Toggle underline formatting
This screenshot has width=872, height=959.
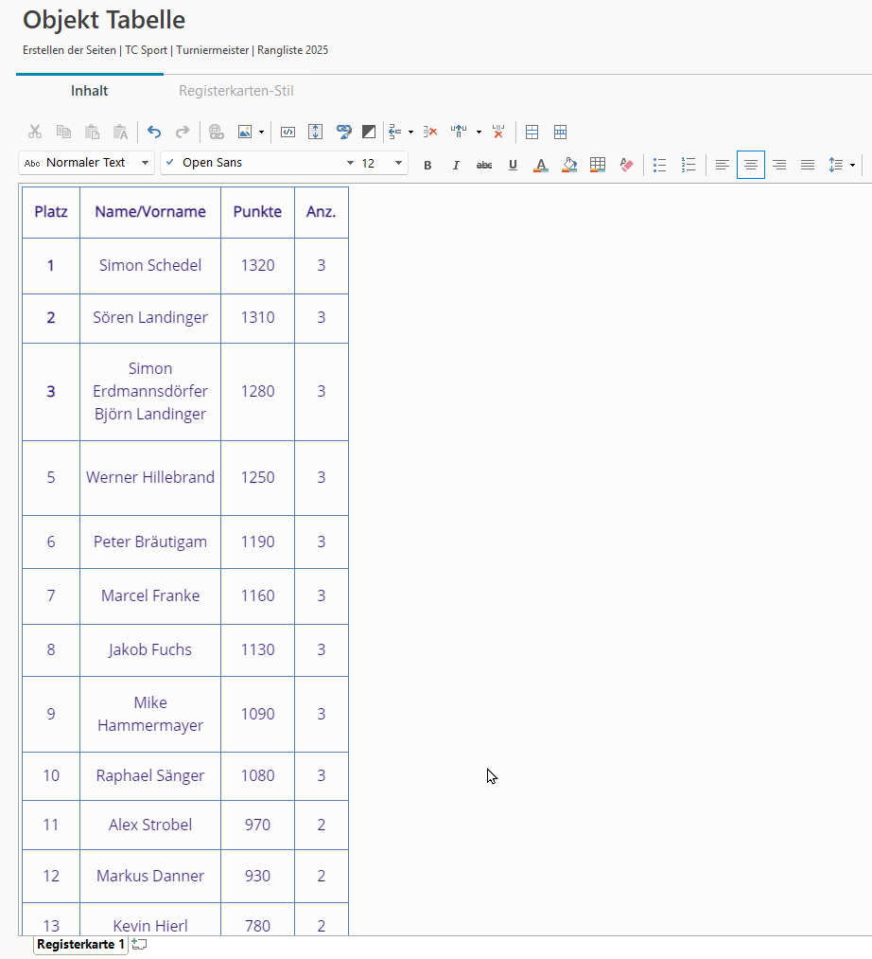[513, 165]
